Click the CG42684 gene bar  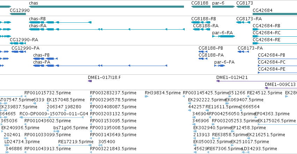coord(275,14)
